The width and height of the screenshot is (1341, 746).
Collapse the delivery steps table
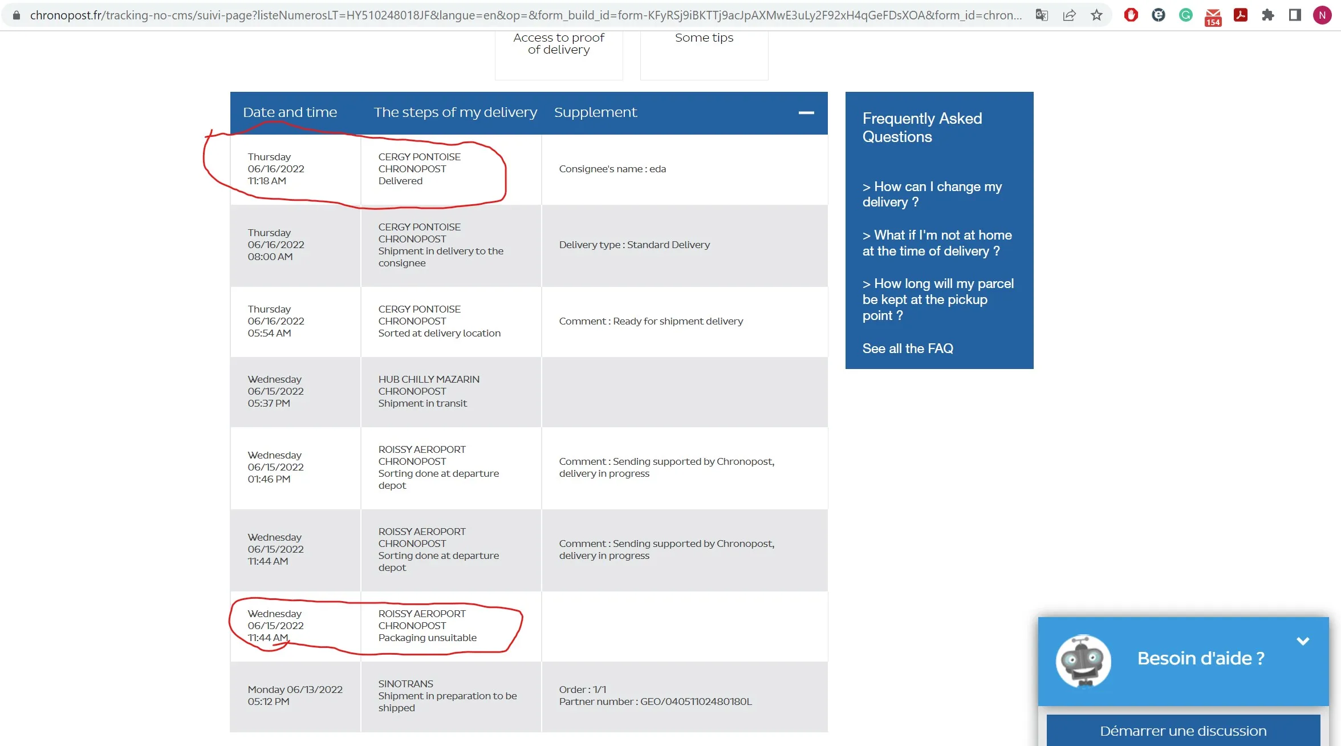click(x=806, y=113)
